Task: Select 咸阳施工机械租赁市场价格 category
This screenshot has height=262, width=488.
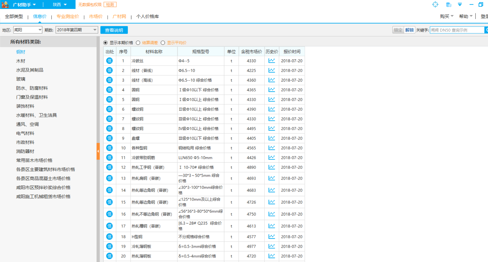Action: click(x=43, y=196)
